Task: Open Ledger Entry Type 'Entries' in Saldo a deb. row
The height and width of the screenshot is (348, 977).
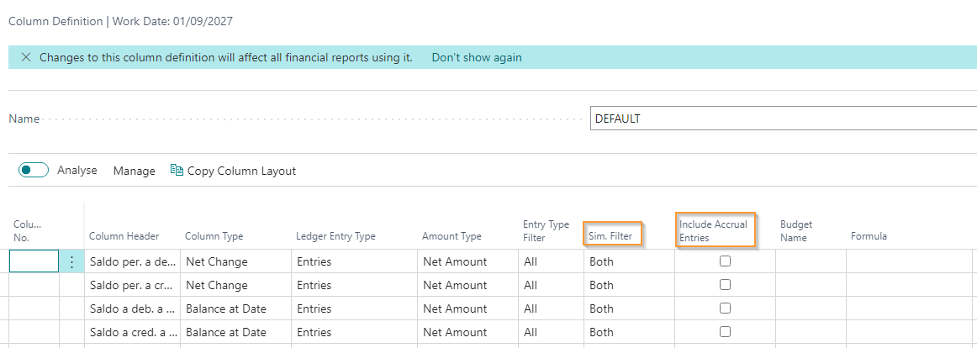Action: pos(354,308)
